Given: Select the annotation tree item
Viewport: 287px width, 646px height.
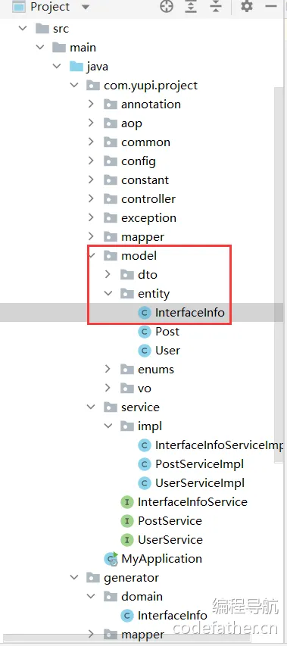Looking at the screenshot, I should [151, 105].
